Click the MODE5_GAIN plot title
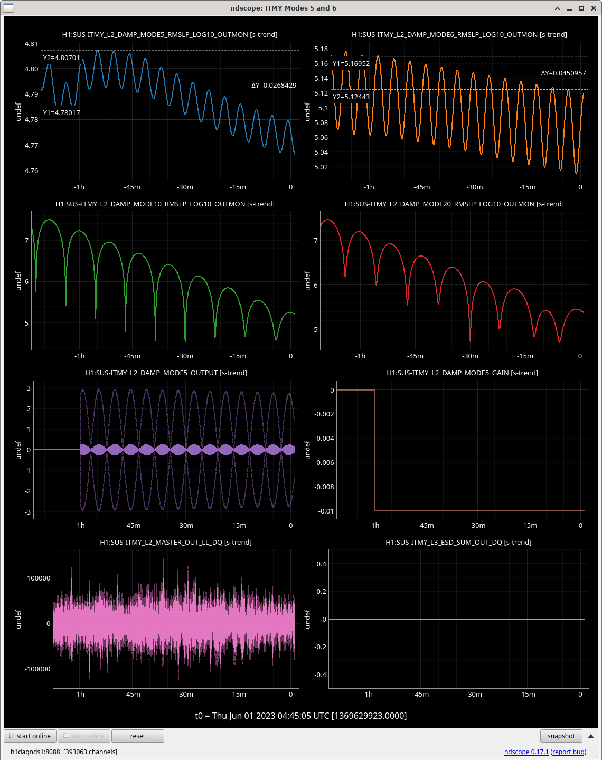 [463, 373]
